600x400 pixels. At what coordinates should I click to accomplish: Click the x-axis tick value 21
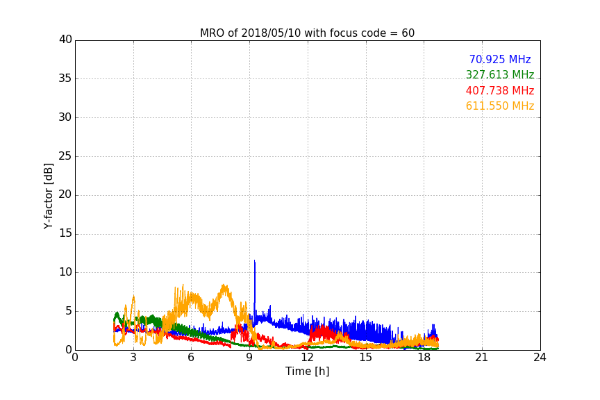point(482,358)
